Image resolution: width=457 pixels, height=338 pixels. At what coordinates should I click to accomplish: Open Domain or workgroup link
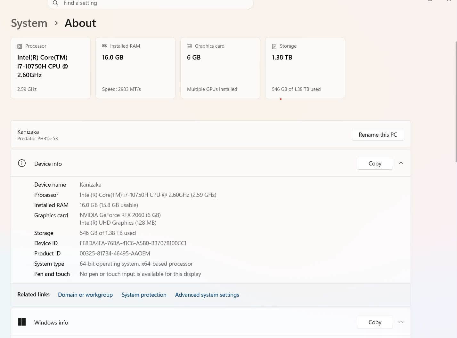pyautogui.click(x=85, y=295)
